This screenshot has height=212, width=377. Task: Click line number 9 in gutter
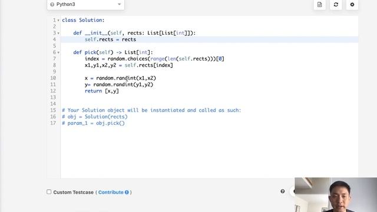pos(54,72)
